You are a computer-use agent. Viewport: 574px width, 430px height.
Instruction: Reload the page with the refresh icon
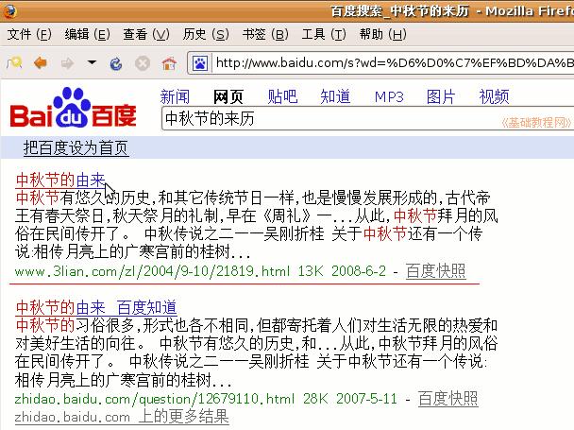pos(116,63)
